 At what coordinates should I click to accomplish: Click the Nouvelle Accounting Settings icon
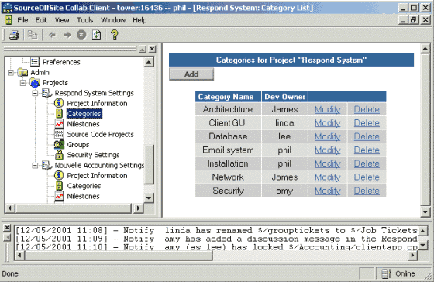[47, 165]
